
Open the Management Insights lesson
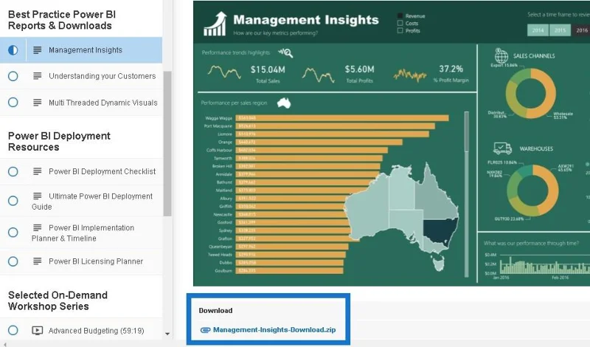click(x=86, y=50)
